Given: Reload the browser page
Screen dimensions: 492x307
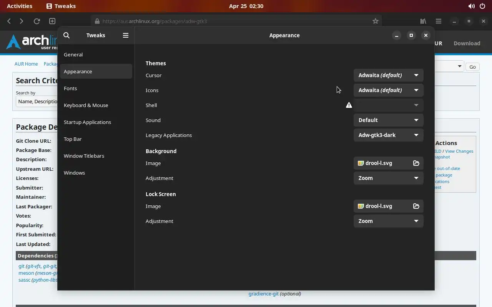Looking at the screenshot, I should 37,21.
